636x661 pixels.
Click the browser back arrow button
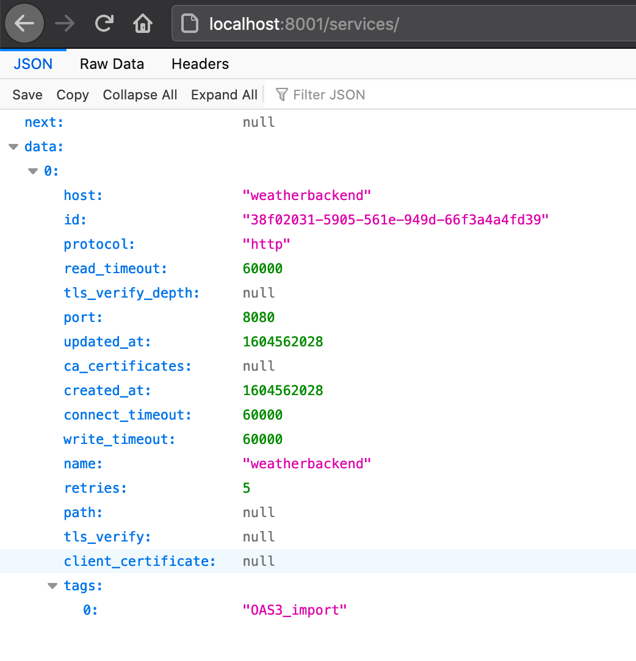[x=24, y=24]
